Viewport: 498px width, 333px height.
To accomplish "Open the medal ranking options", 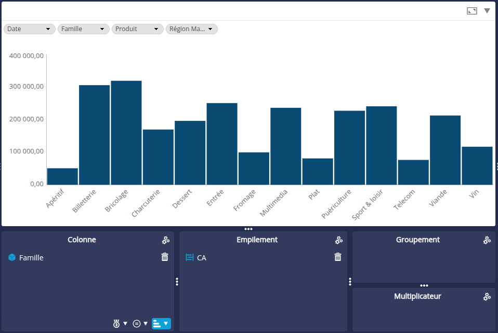I will pos(120,324).
